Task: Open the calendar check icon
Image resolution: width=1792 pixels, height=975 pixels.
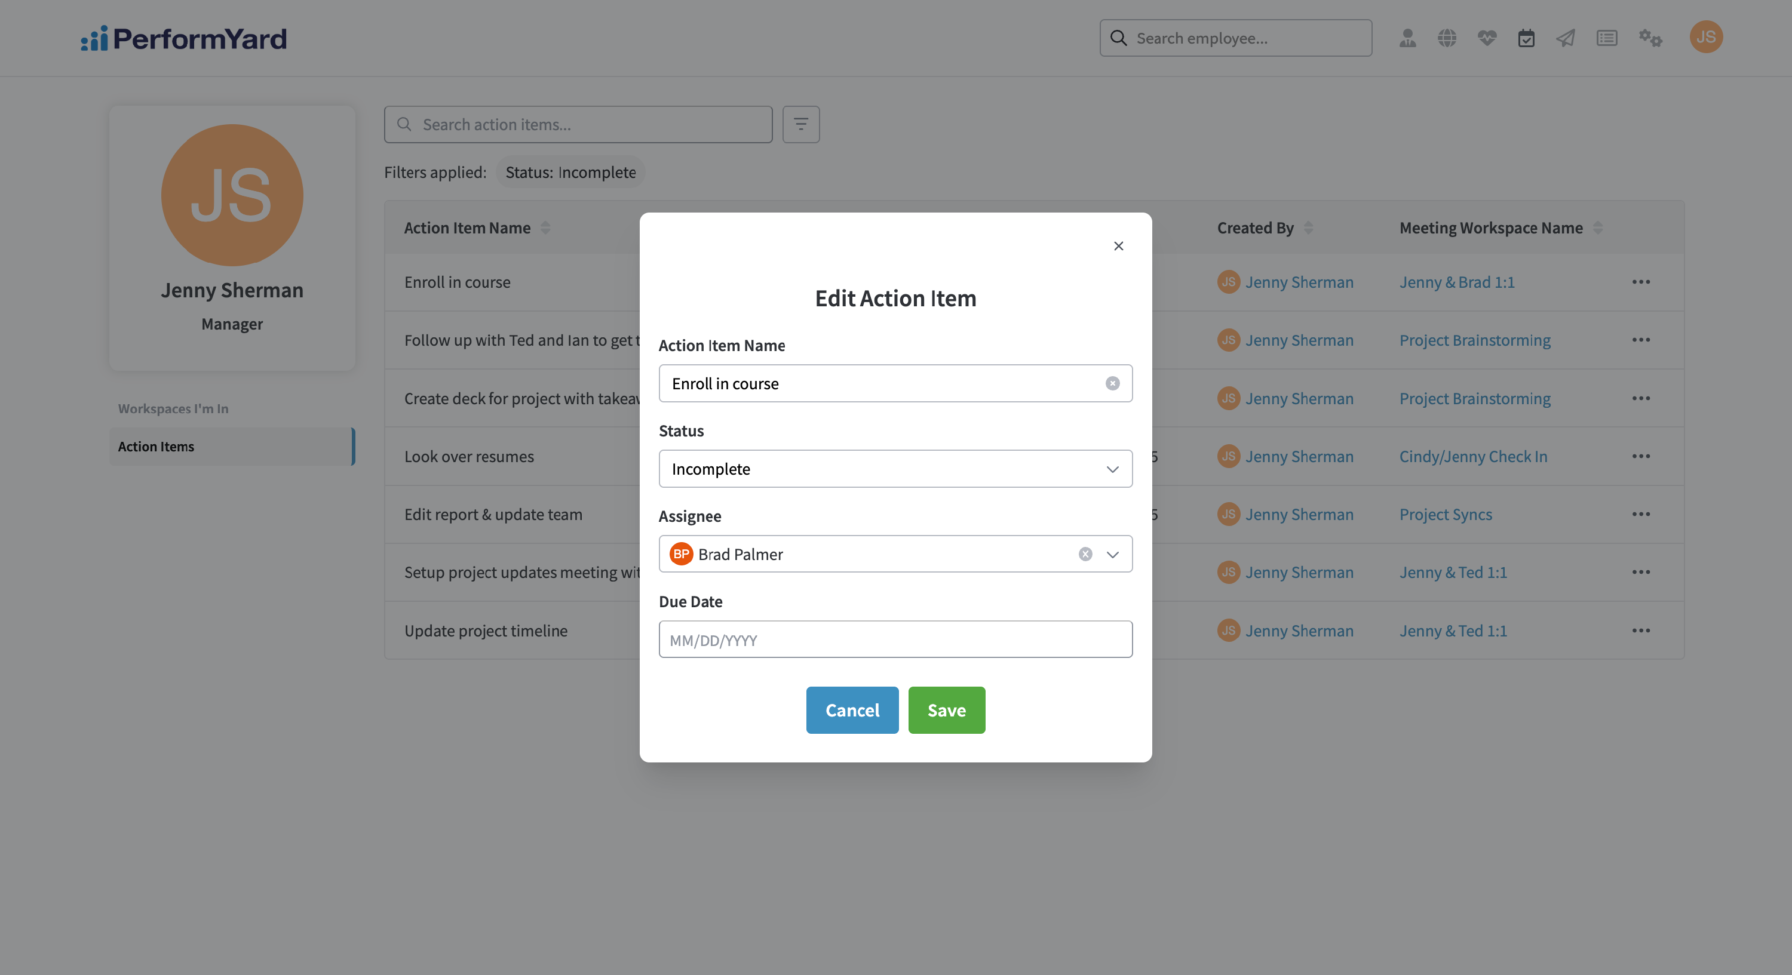Action: click(x=1526, y=38)
